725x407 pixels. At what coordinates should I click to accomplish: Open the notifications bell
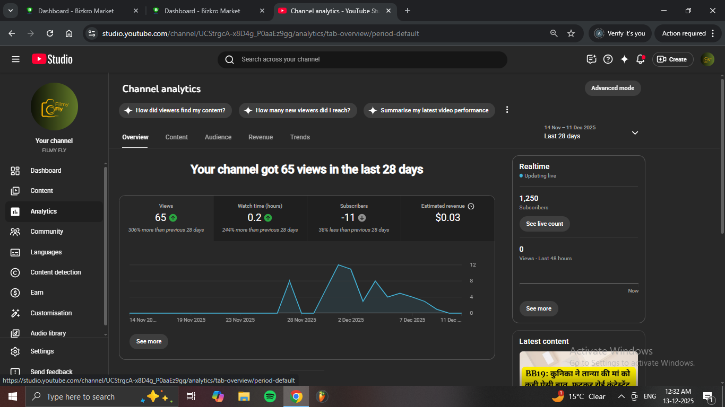[x=640, y=59]
